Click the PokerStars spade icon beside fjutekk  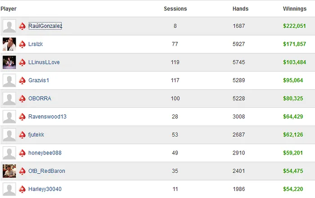[x=22, y=135]
